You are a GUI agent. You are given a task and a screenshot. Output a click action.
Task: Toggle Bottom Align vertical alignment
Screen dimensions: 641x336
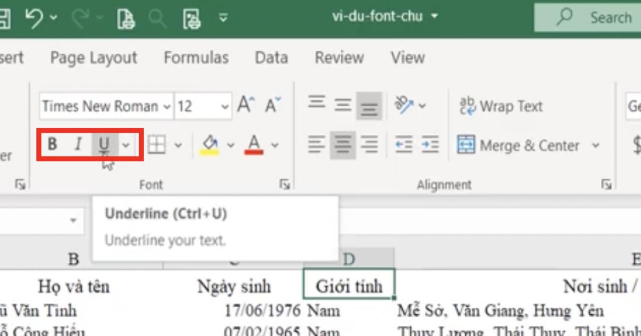[x=369, y=106]
